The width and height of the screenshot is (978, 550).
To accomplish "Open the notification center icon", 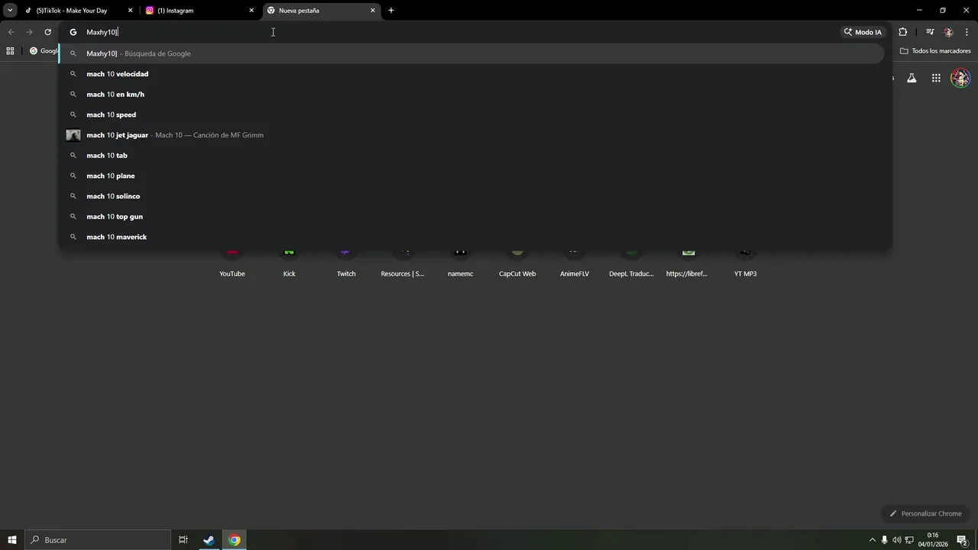I will (x=962, y=540).
